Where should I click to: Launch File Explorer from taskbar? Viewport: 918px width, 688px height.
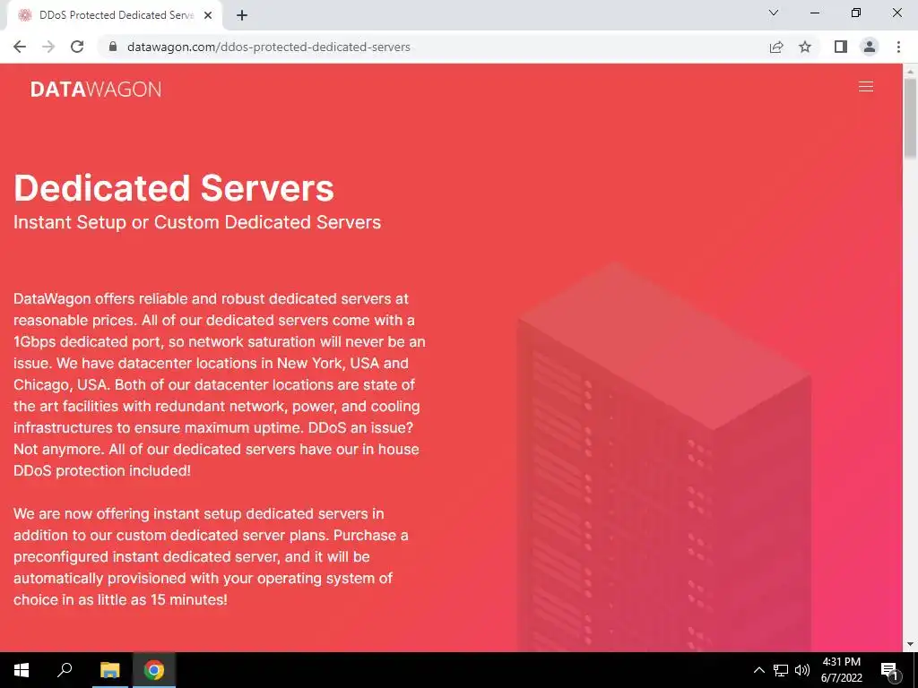(x=109, y=670)
